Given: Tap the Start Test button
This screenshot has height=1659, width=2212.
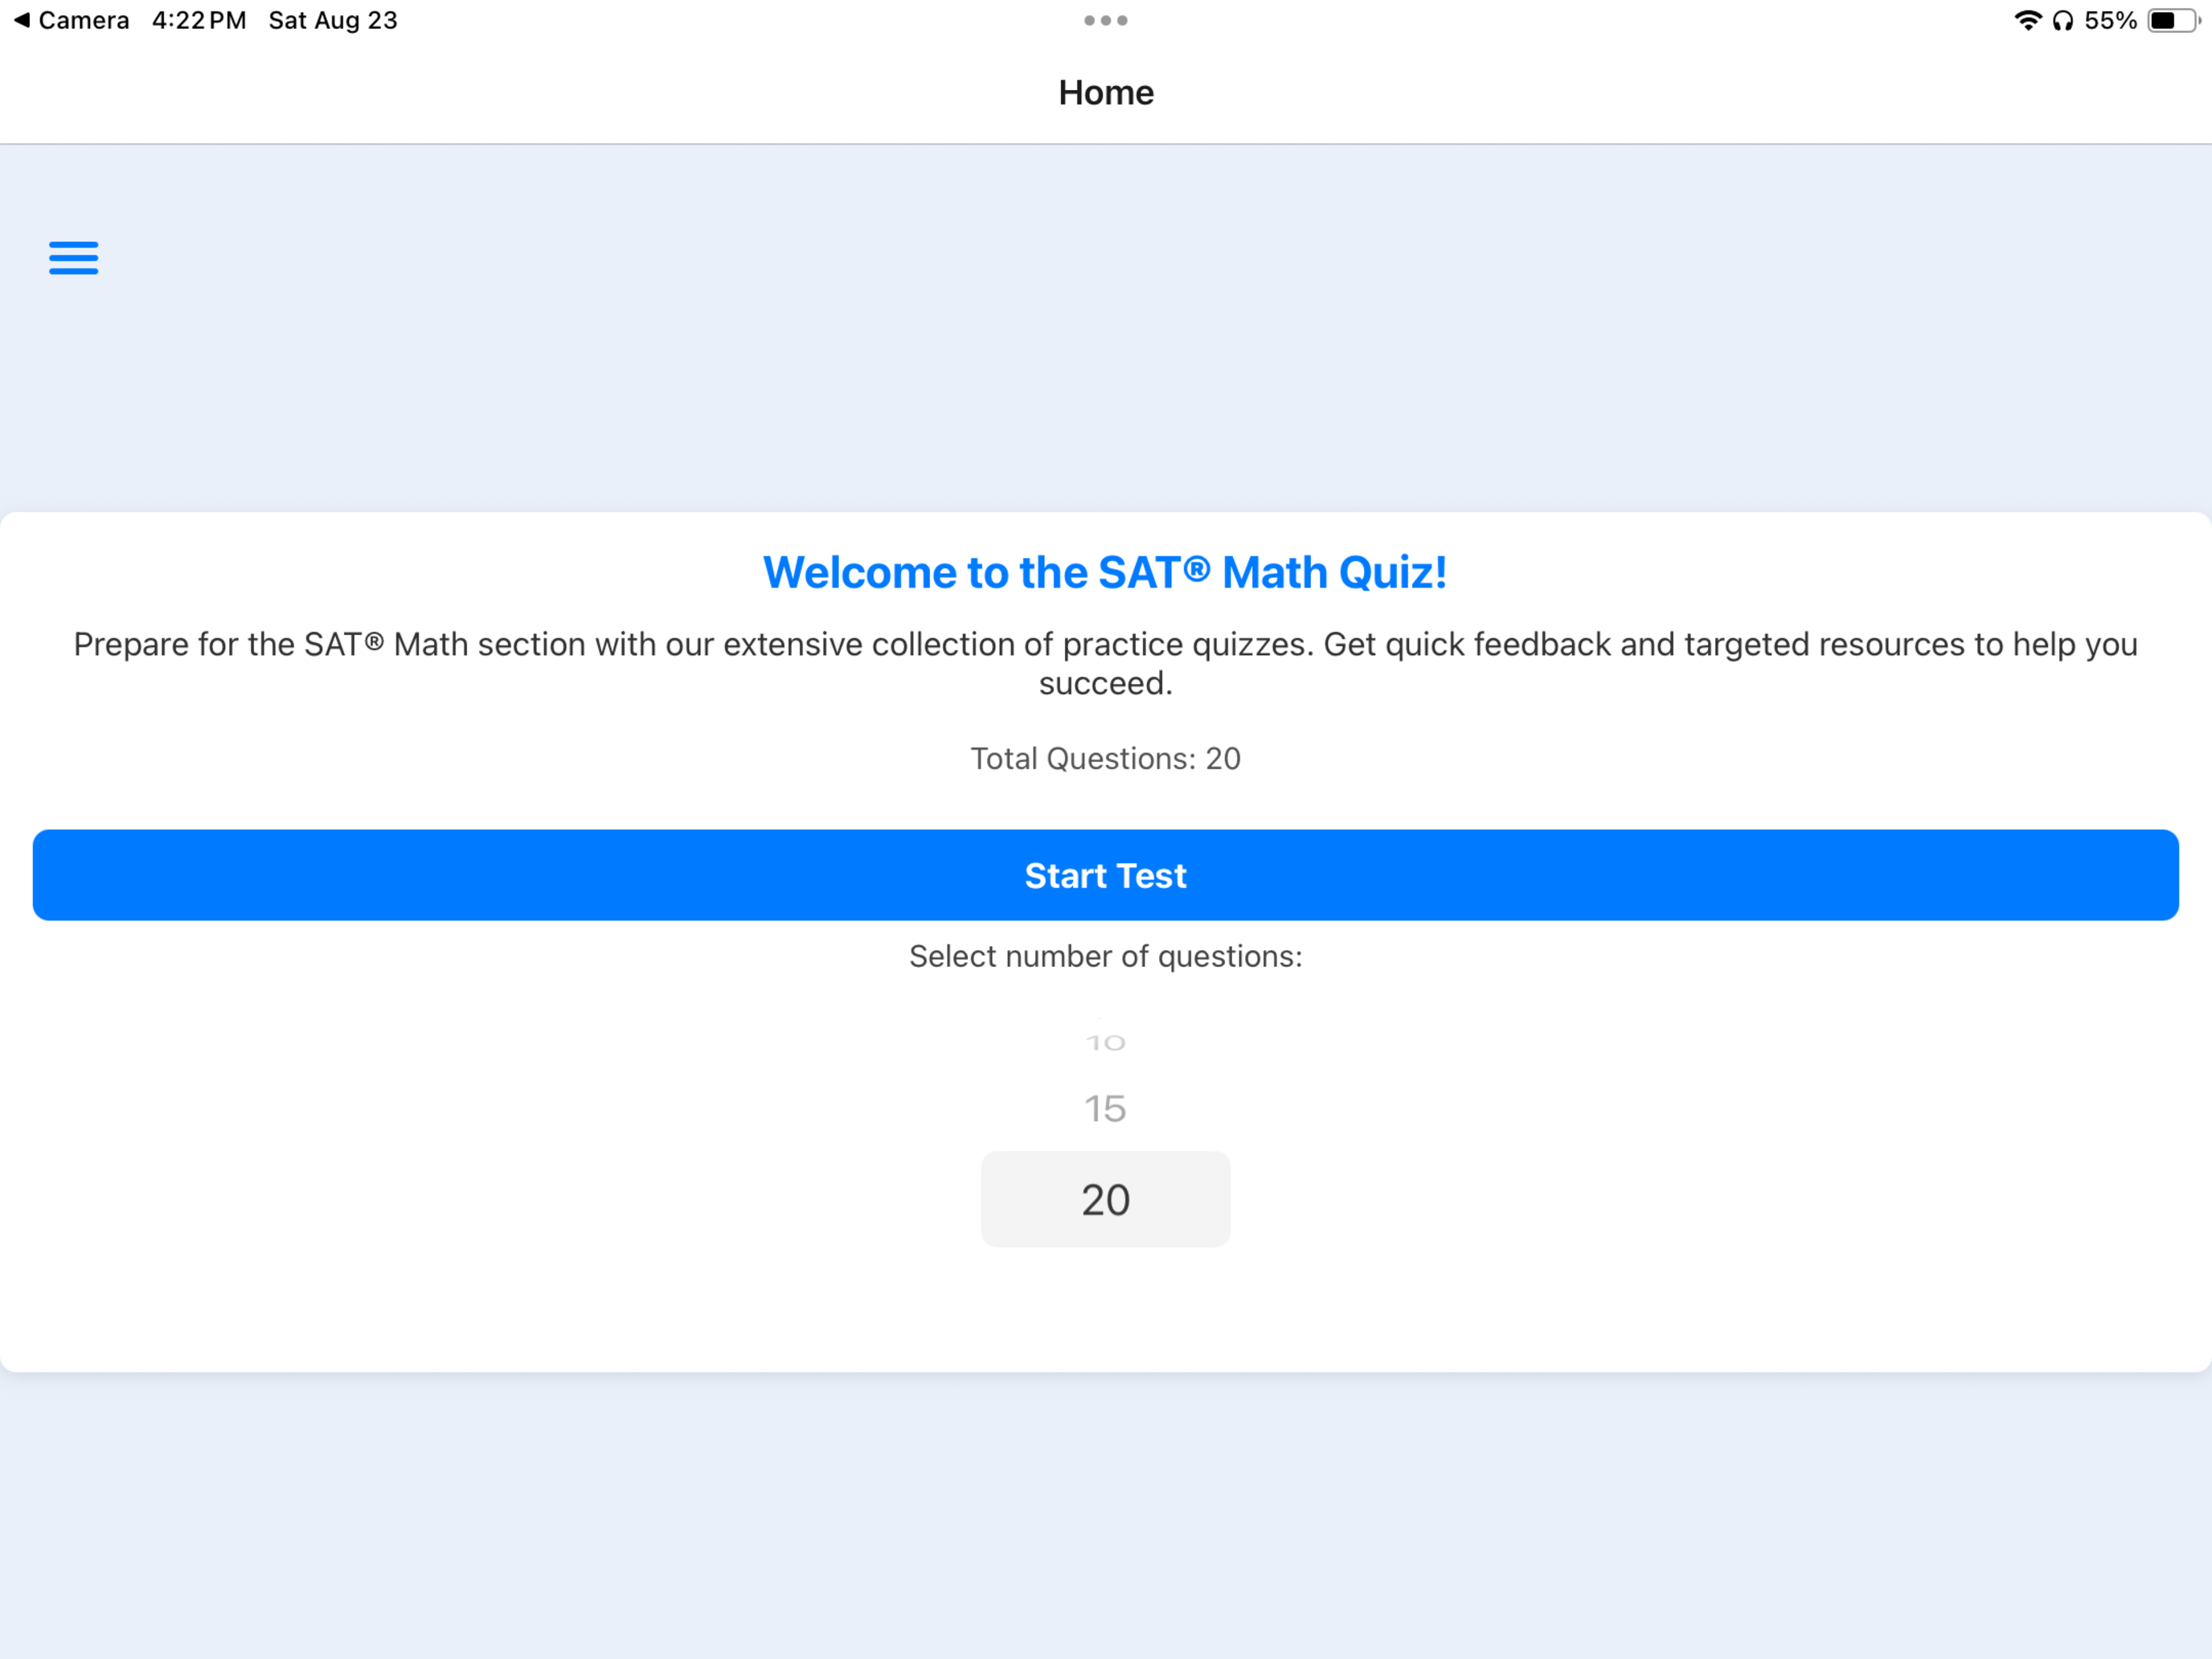Looking at the screenshot, I should click(1106, 875).
